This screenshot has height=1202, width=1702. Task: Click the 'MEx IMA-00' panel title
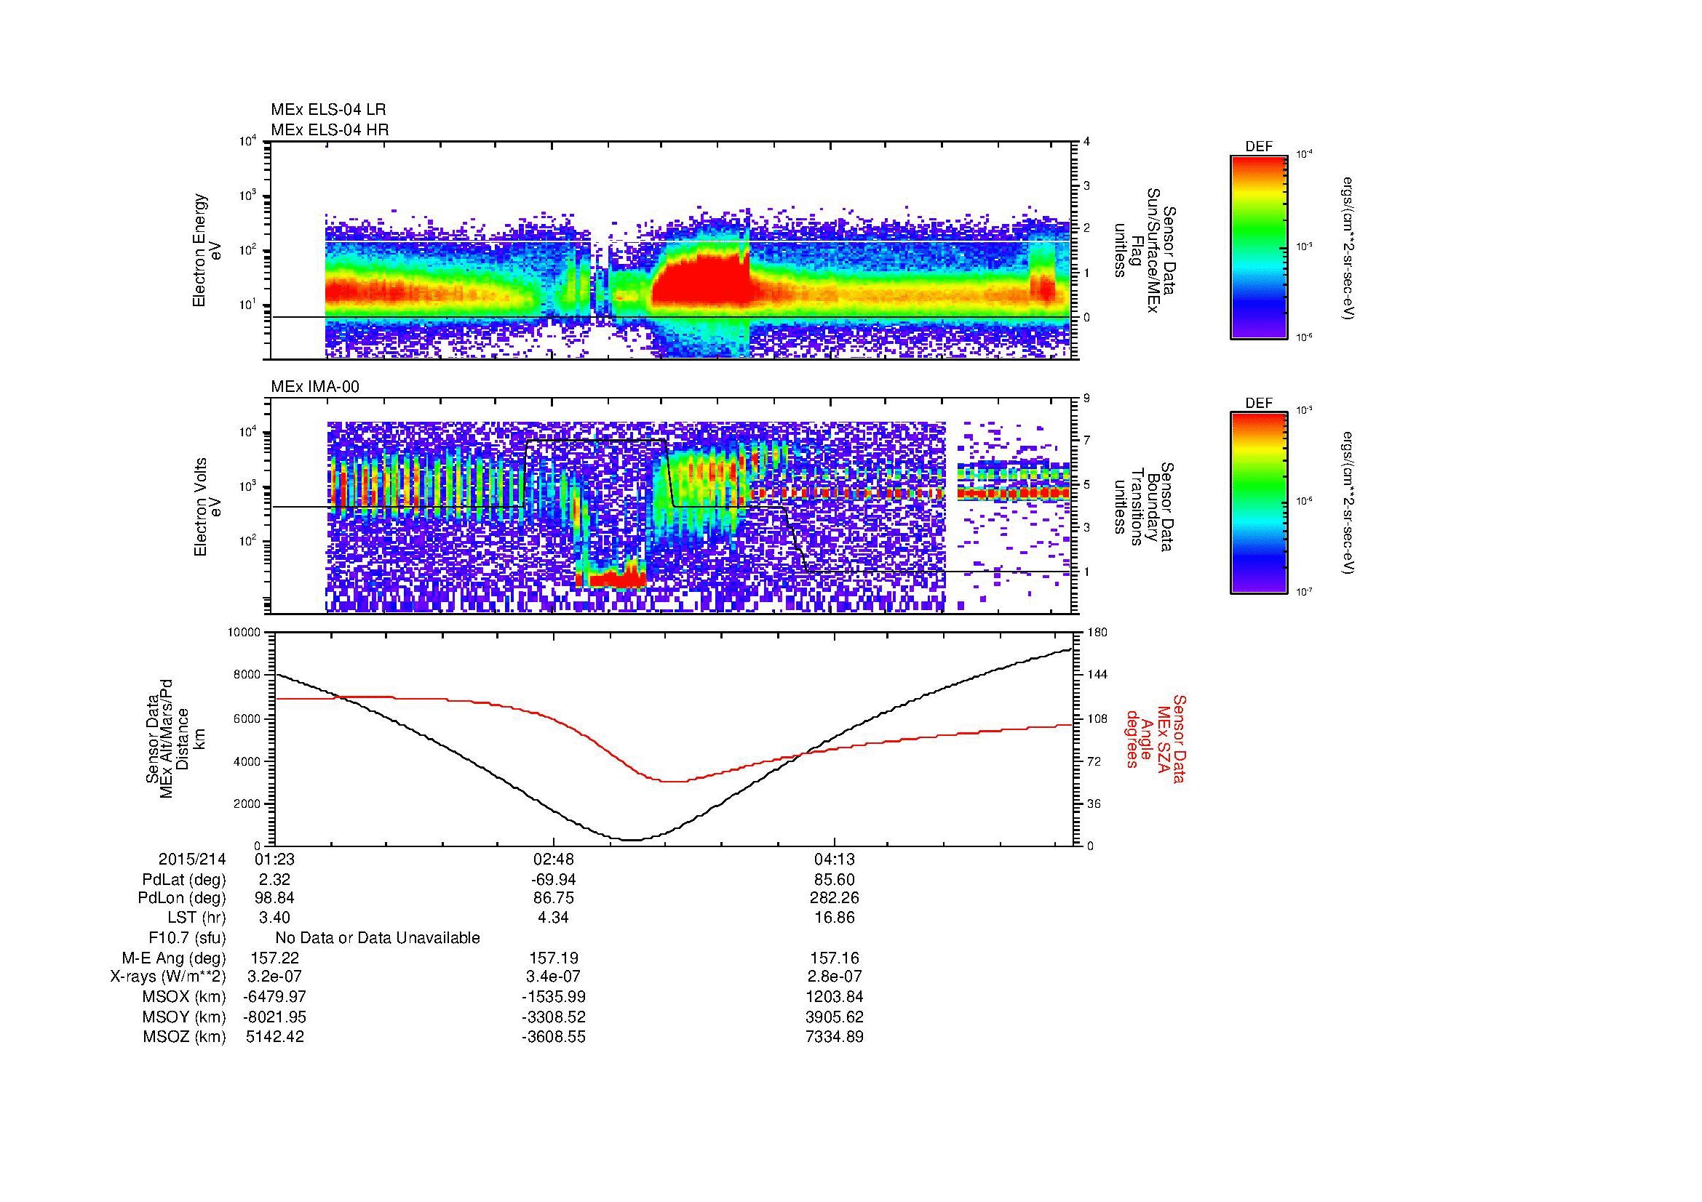(315, 387)
